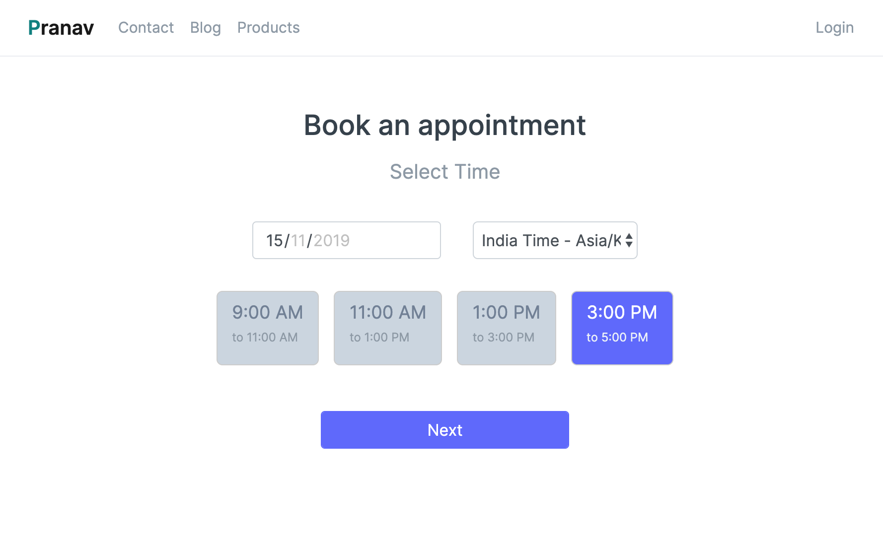Click the Pranav logo
The image size is (883, 546).
coord(61,28)
